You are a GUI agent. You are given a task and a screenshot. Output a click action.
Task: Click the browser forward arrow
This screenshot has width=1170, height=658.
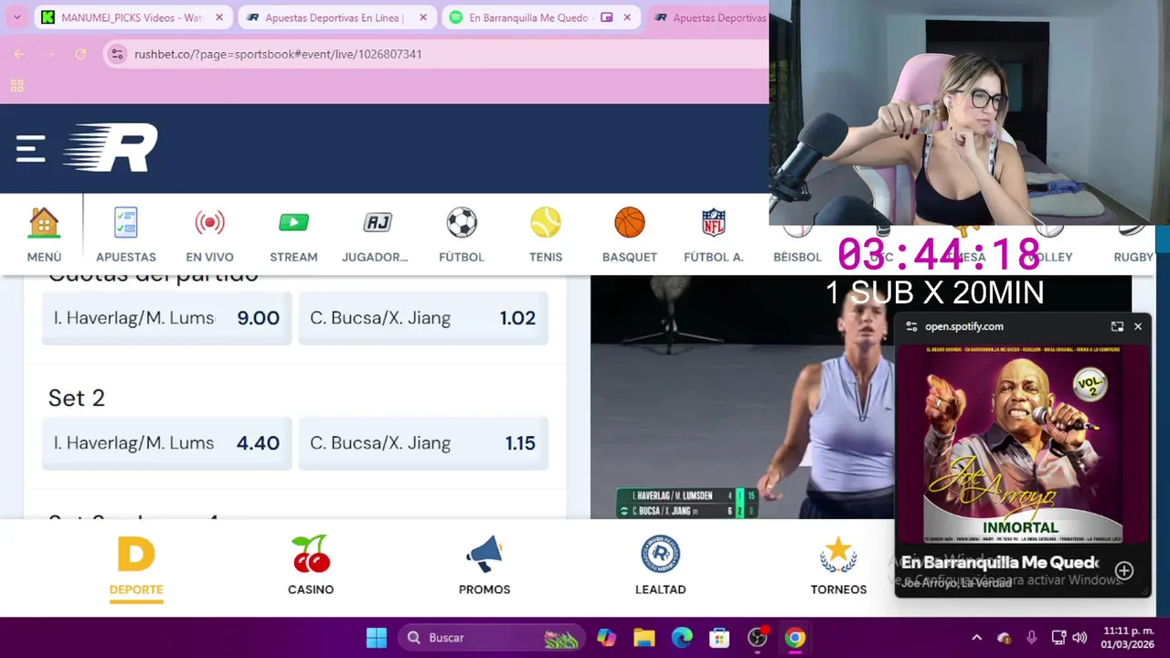(50, 54)
